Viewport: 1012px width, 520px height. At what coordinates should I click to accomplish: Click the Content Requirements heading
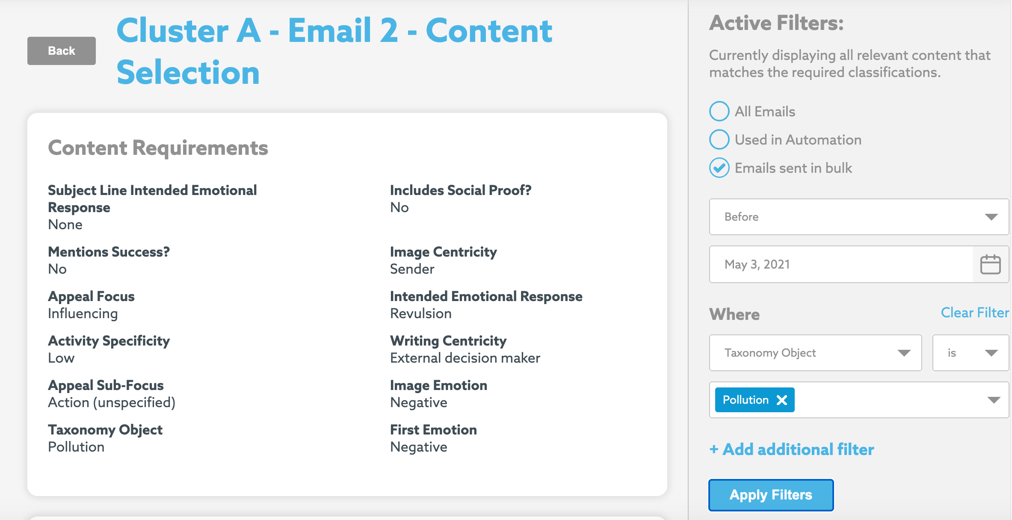tap(158, 148)
